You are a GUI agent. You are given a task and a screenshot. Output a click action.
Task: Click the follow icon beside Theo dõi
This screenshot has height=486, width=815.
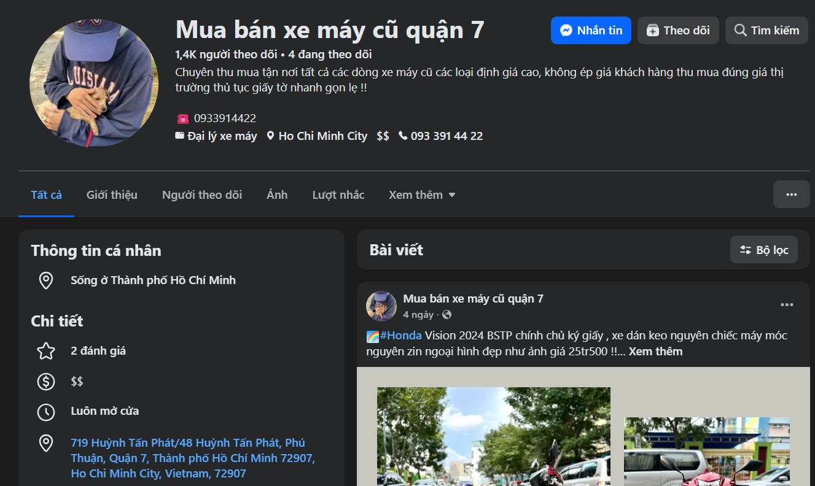(653, 31)
